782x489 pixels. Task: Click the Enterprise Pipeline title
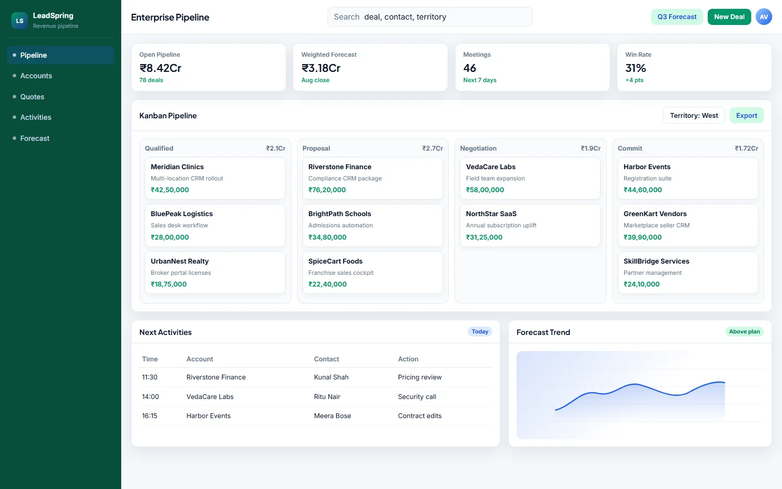tap(170, 17)
